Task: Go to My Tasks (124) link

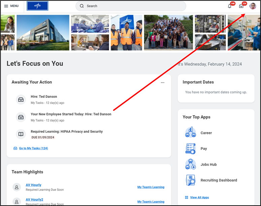Action: point(33,148)
